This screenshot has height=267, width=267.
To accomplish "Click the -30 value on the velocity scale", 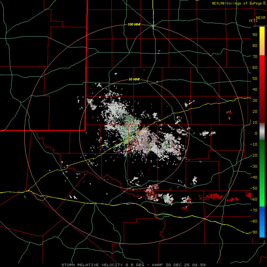I will [254, 166].
